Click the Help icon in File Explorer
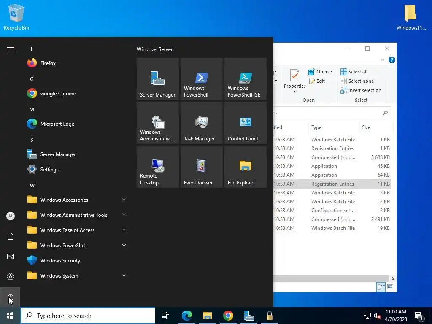 391,60
